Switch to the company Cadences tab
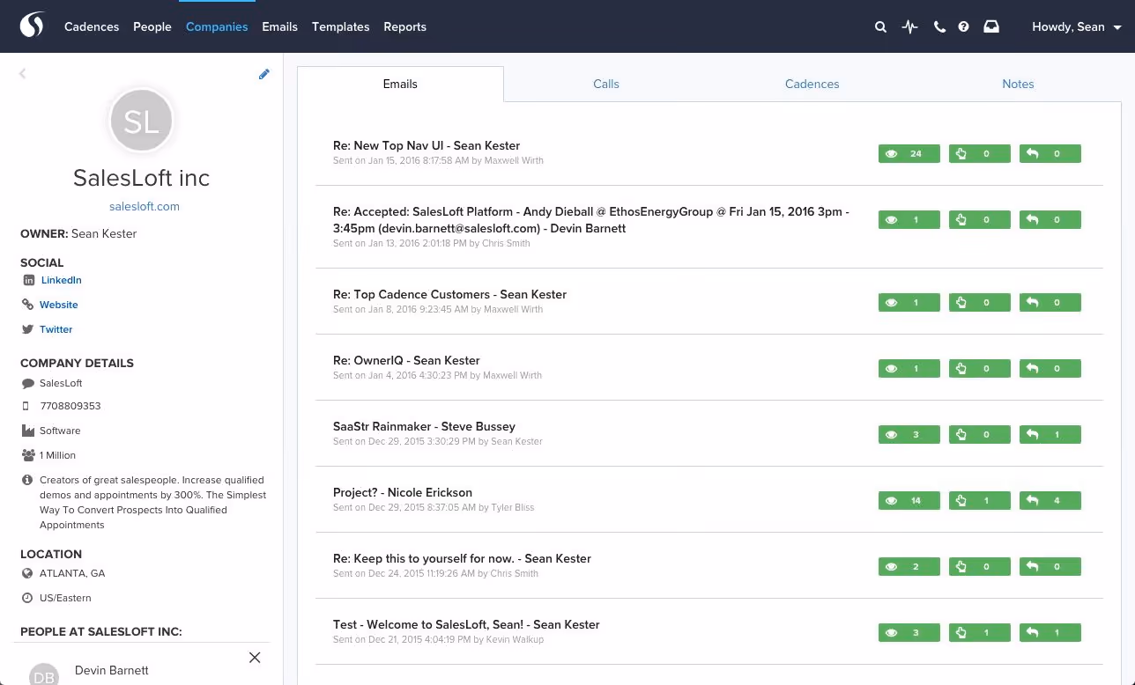The width and height of the screenshot is (1135, 685). (812, 85)
